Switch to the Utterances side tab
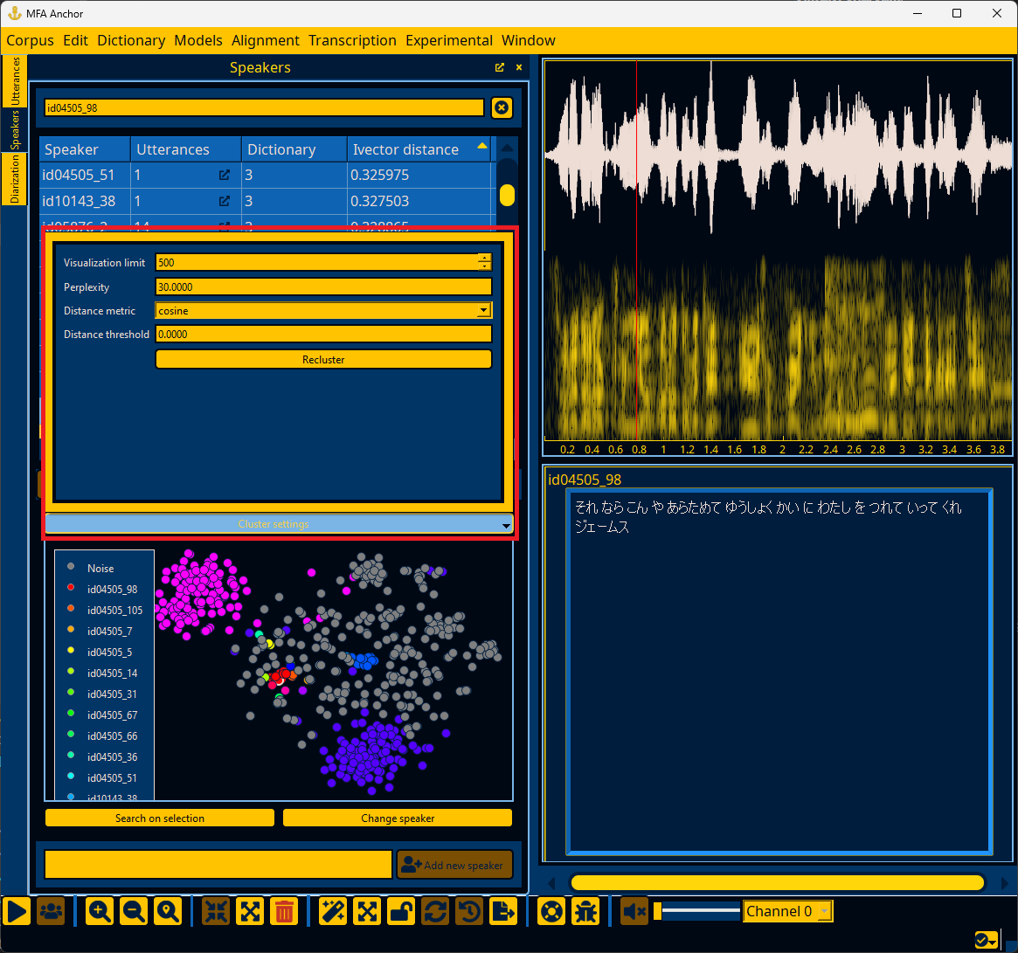This screenshot has height=953, width=1018. pos(14,81)
